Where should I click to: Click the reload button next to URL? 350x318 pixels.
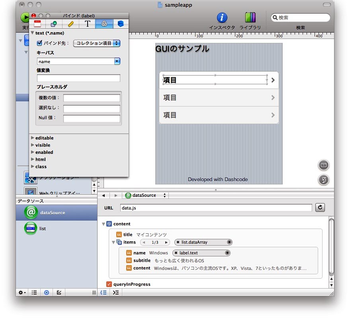click(320, 207)
